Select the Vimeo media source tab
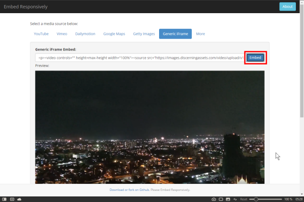 [62, 34]
